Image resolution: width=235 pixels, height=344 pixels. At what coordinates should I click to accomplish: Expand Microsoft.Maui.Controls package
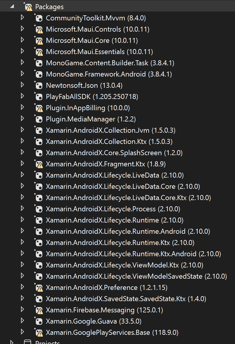coord(22,29)
